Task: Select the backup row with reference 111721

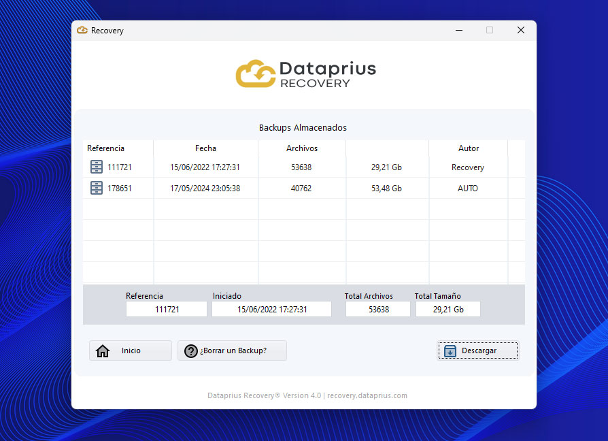Action: [303, 167]
